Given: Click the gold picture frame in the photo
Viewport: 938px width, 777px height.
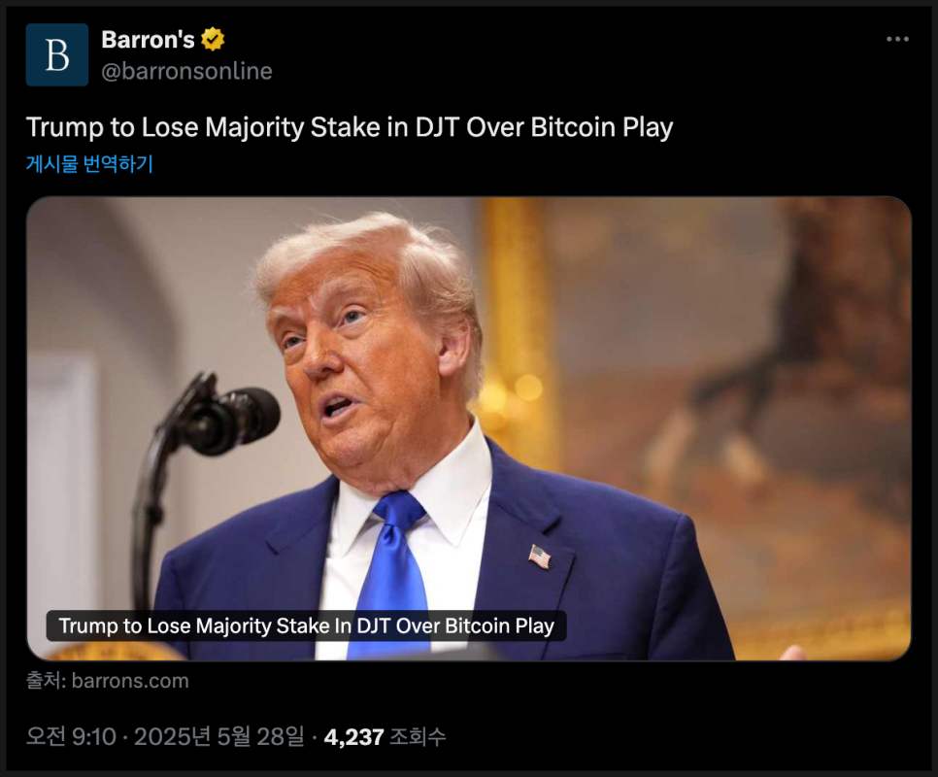Looking at the screenshot, I should click(x=513, y=335).
